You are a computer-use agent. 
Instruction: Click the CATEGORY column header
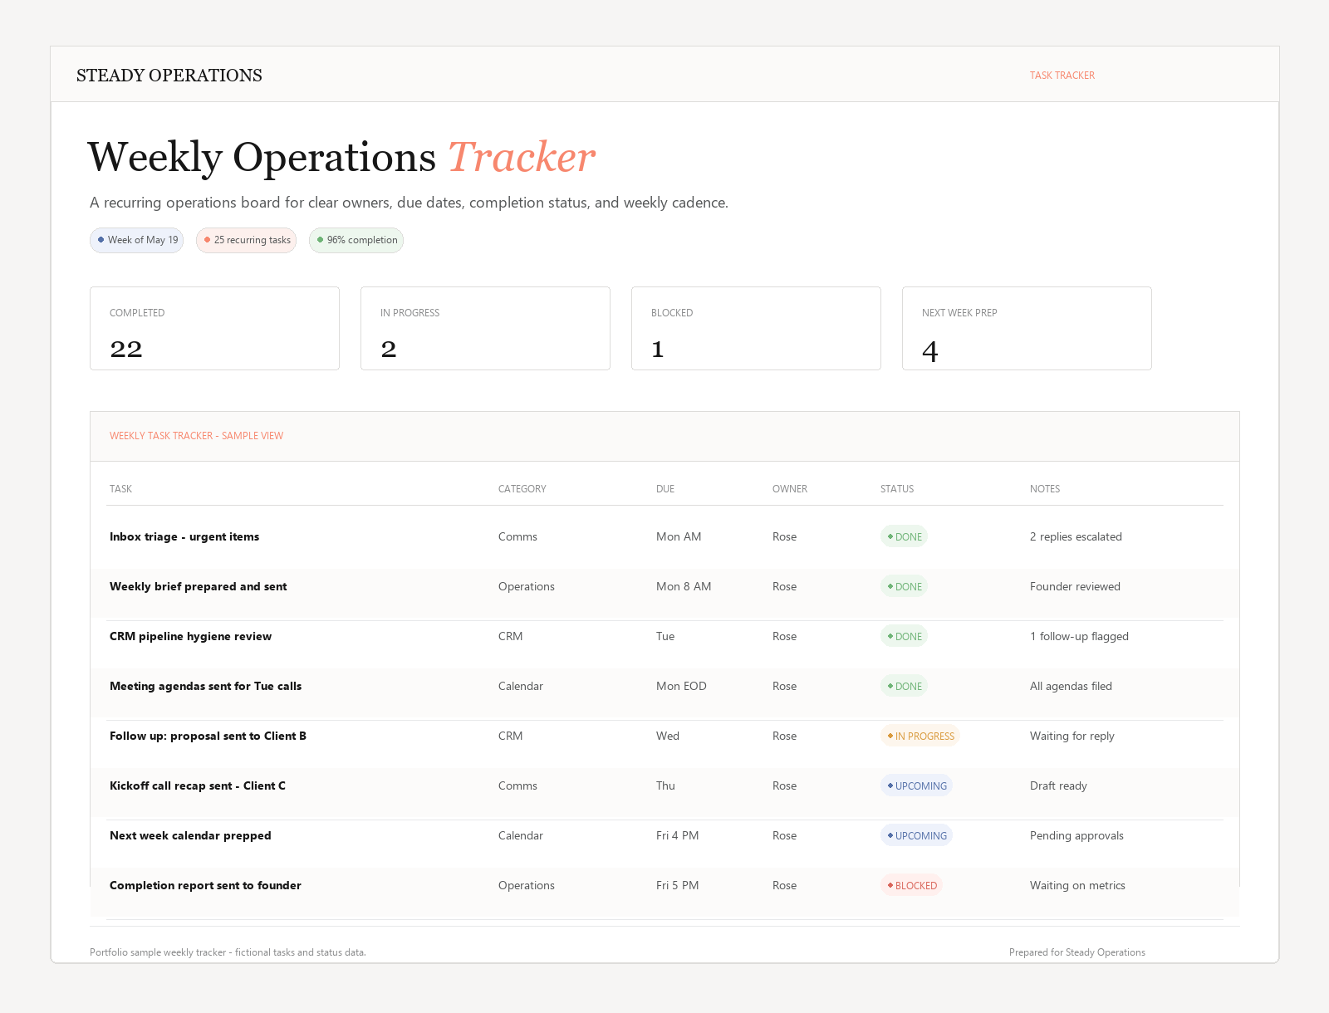tap(522, 489)
